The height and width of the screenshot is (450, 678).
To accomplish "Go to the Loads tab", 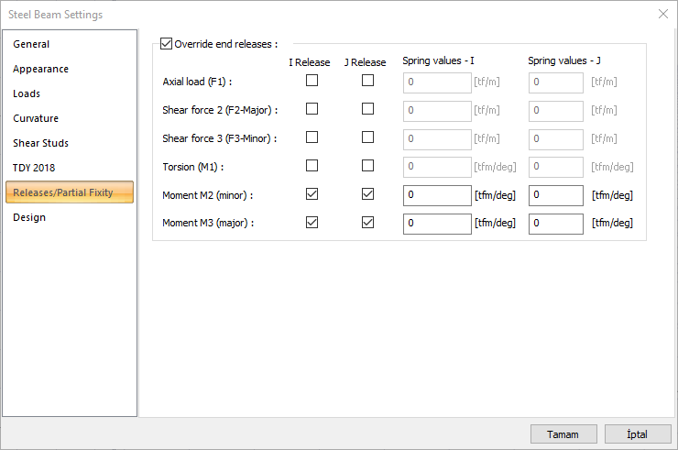I will 27,93.
